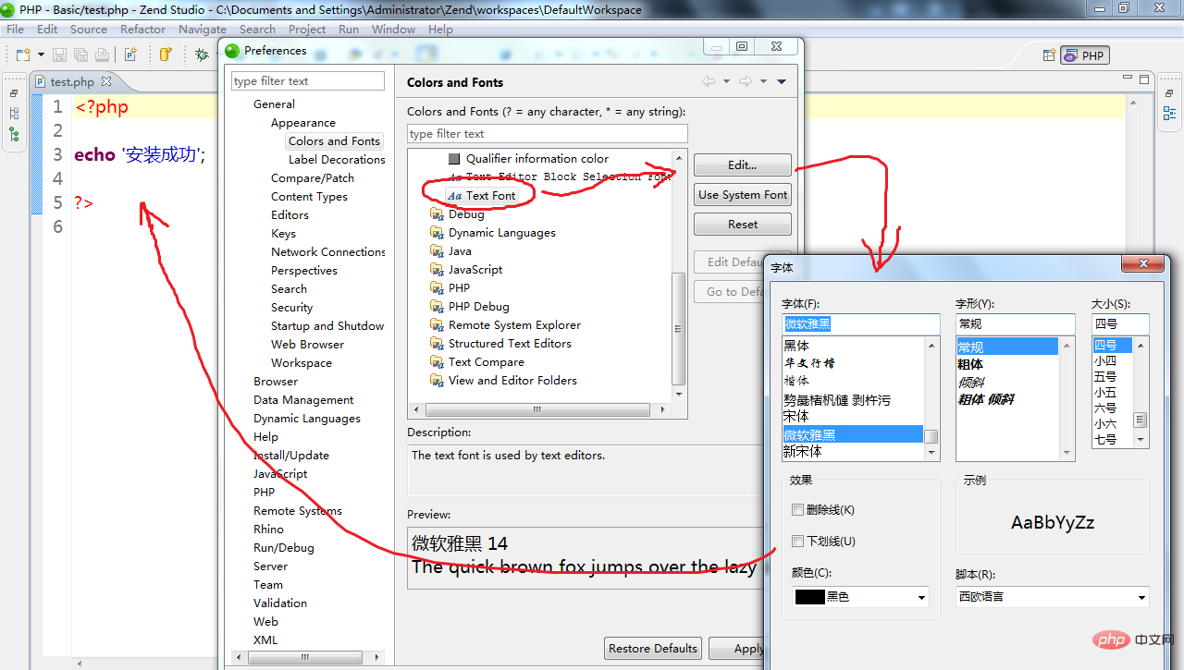The height and width of the screenshot is (670, 1184).
Task: Open the Navigate menu
Action: coord(203,30)
